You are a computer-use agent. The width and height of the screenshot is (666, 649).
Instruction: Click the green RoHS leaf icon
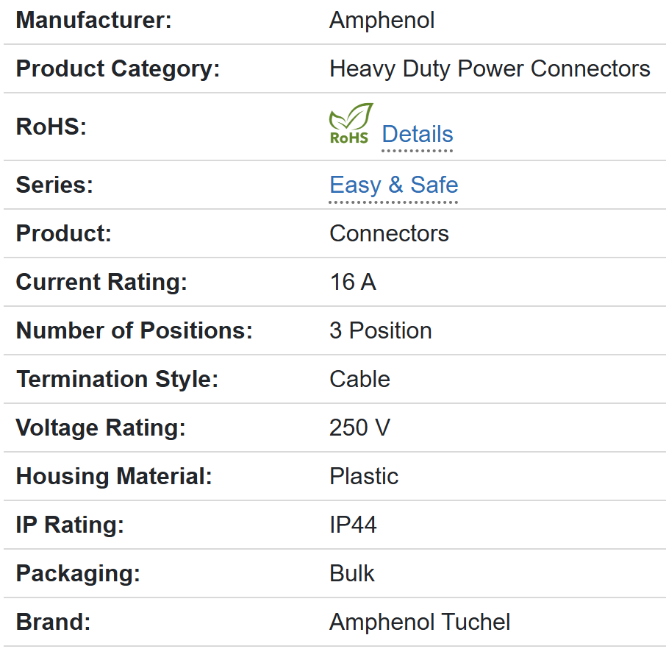(x=351, y=124)
